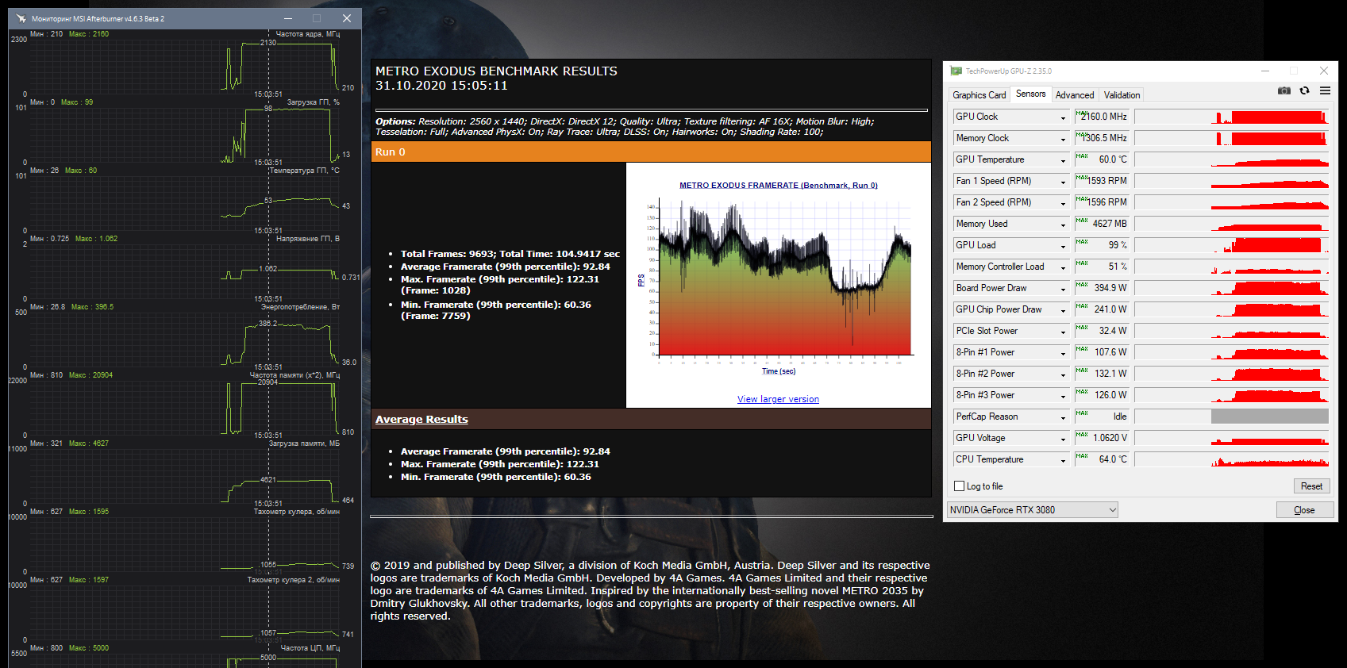Click the Close button in GPU-Z
The image size is (1347, 668).
point(1304,510)
